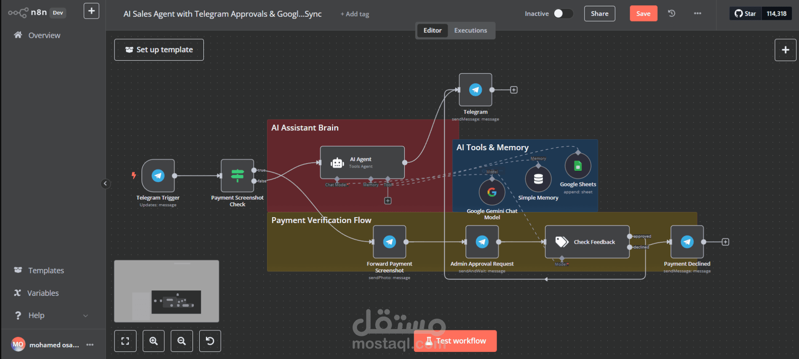The height and width of the screenshot is (359, 799).
Task: Run the Test workflow button
Action: point(455,341)
